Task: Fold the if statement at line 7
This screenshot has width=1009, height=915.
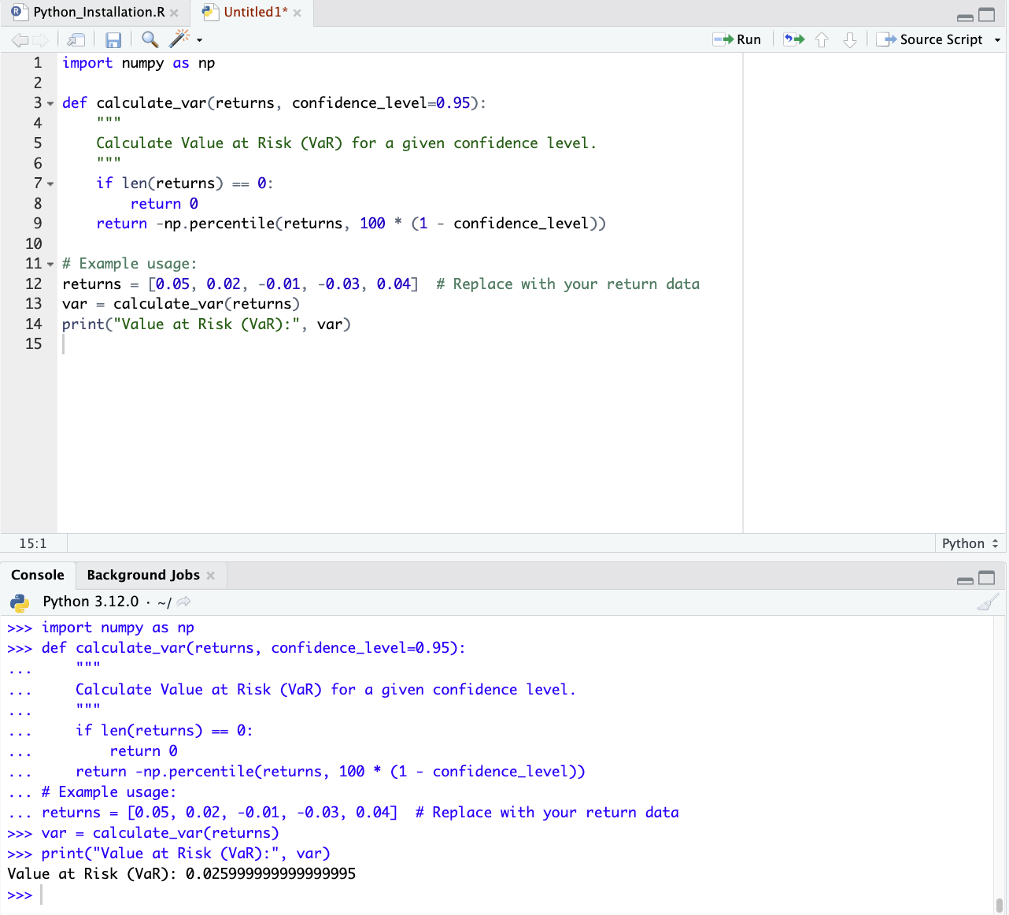Action: pyautogui.click(x=50, y=184)
